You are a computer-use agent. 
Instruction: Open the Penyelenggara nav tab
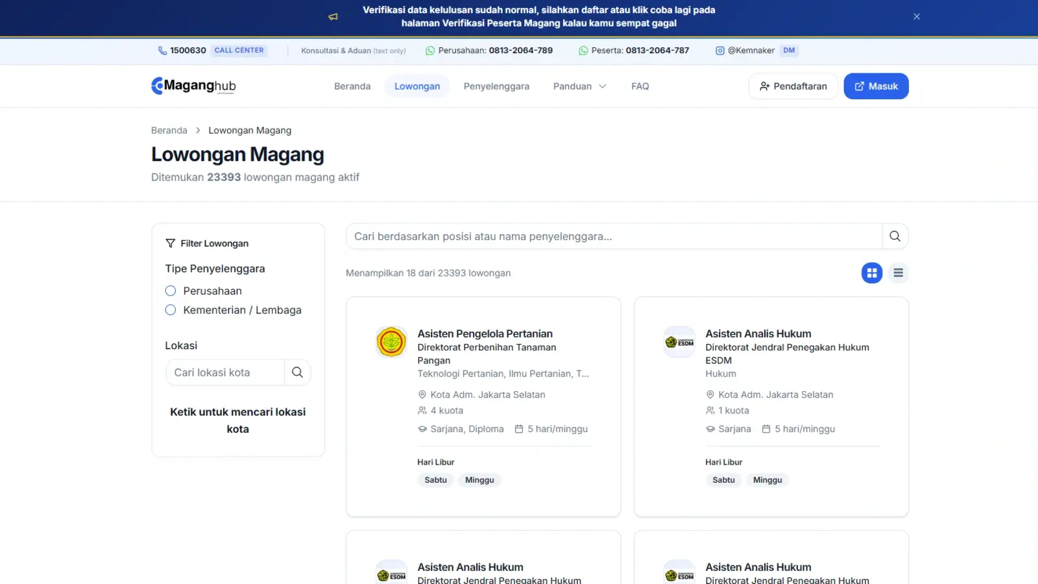[496, 86]
